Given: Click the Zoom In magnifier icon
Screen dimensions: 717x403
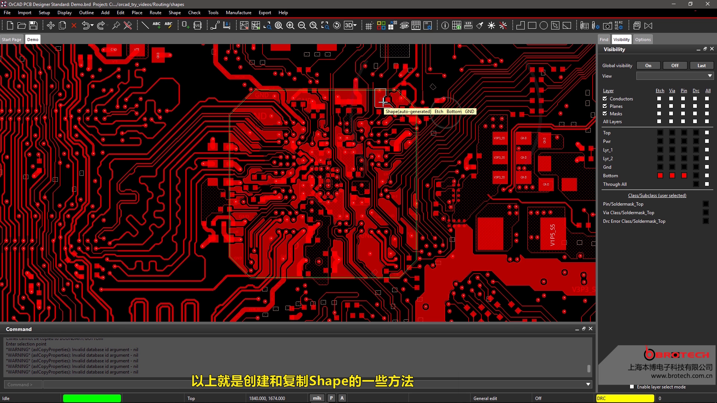Looking at the screenshot, I should 290,25.
